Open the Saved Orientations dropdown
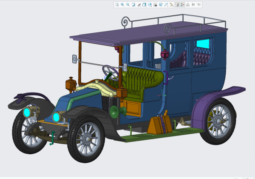This screenshot has width=255, height=179. pyautogui.click(x=150, y=5)
